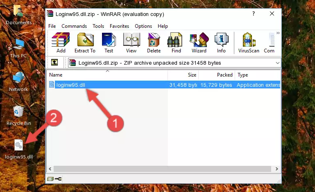The height and width of the screenshot is (192, 315).
Task: Open the File menu
Action: (x=52, y=26)
